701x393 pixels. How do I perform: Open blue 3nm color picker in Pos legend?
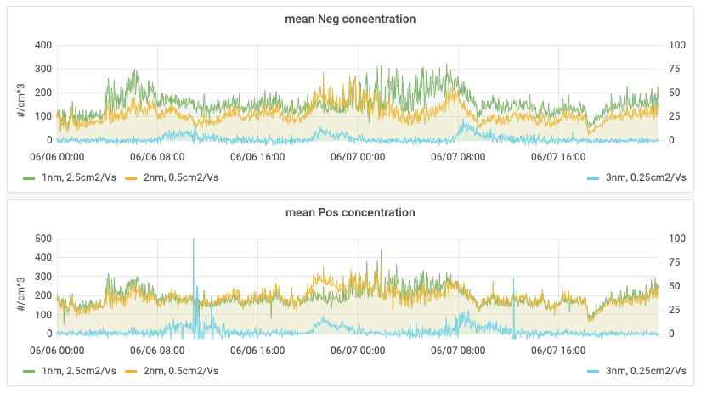pyautogui.click(x=594, y=371)
